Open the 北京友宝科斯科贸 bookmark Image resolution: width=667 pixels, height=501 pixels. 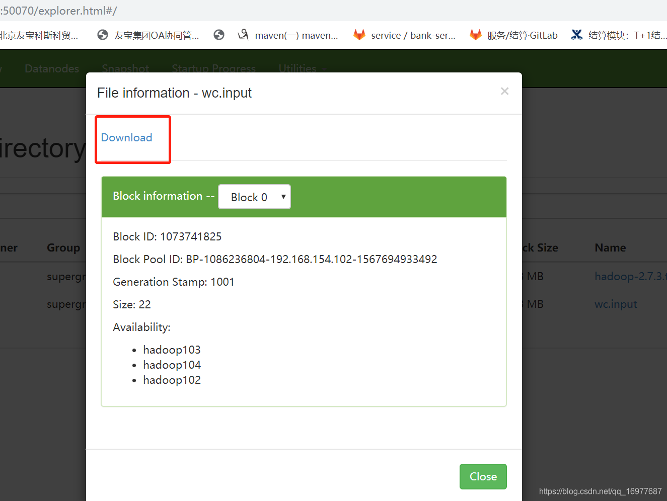(39, 35)
